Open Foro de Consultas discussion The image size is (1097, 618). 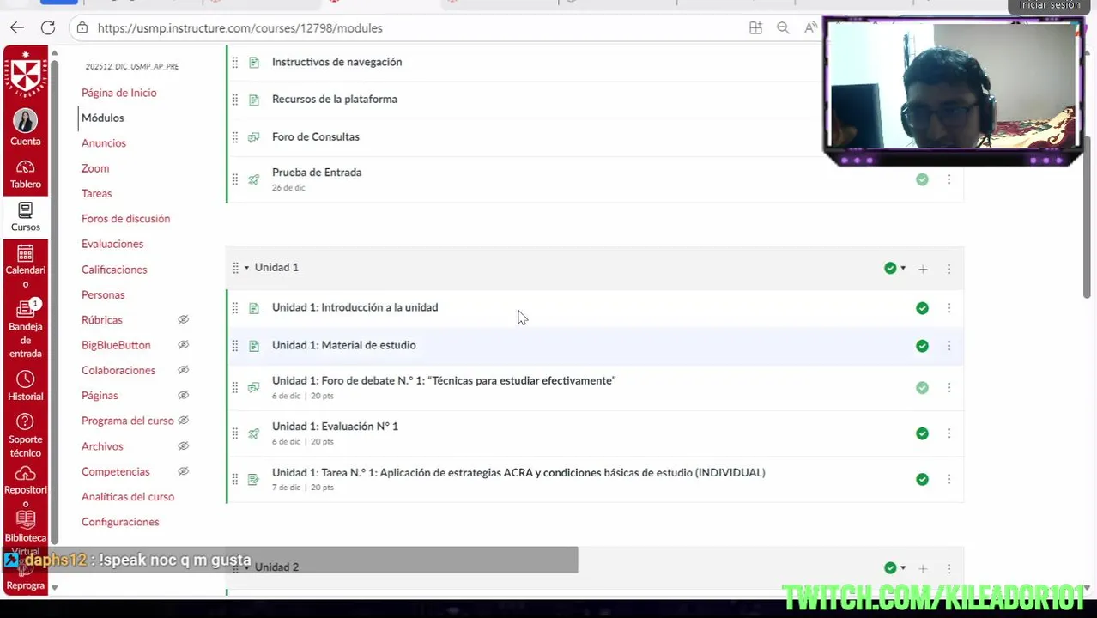pos(316,137)
